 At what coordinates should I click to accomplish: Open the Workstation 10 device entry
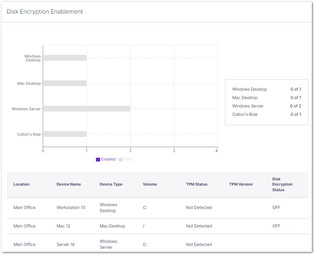point(71,208)
